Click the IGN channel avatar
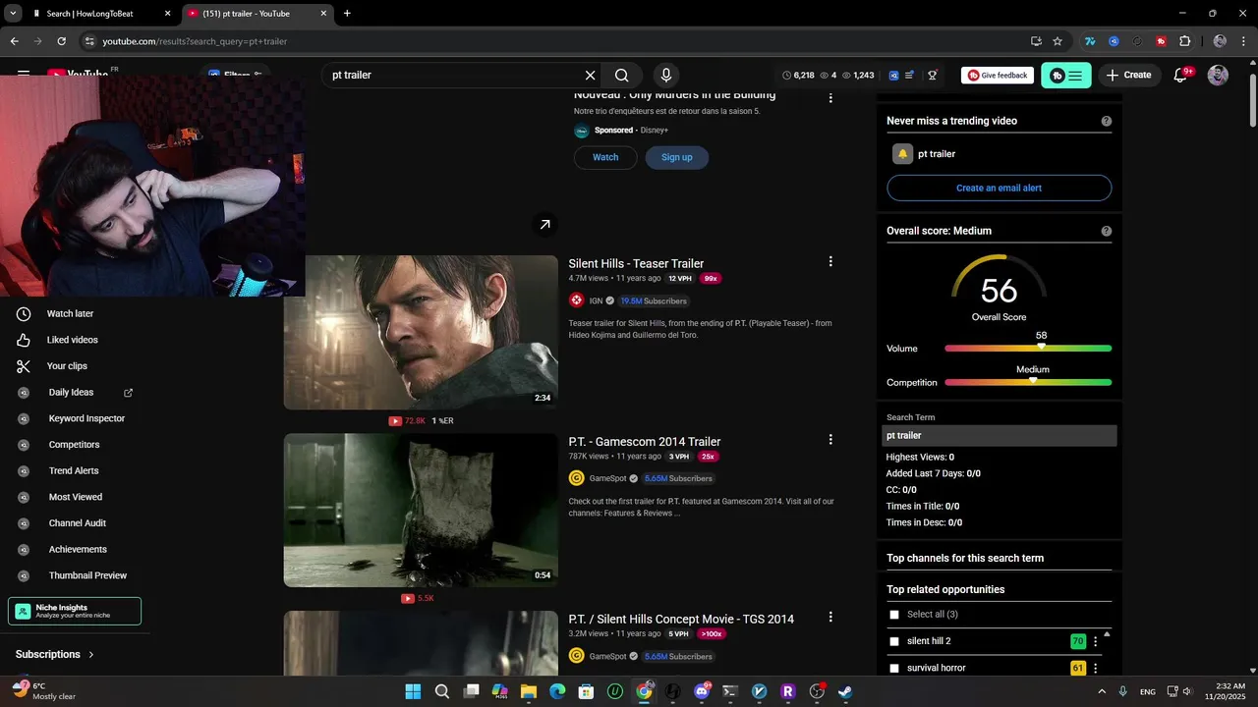Screen dimensions: 1258x707 pyautogui.click(x=577, y=300)
